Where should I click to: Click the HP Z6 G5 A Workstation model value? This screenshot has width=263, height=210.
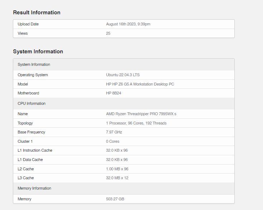coord(140,84)
